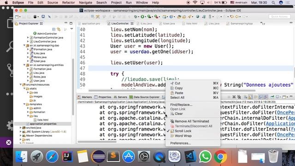Open Project Explorer view menu dropdown
295x166 pixels.
pos(72,29)
